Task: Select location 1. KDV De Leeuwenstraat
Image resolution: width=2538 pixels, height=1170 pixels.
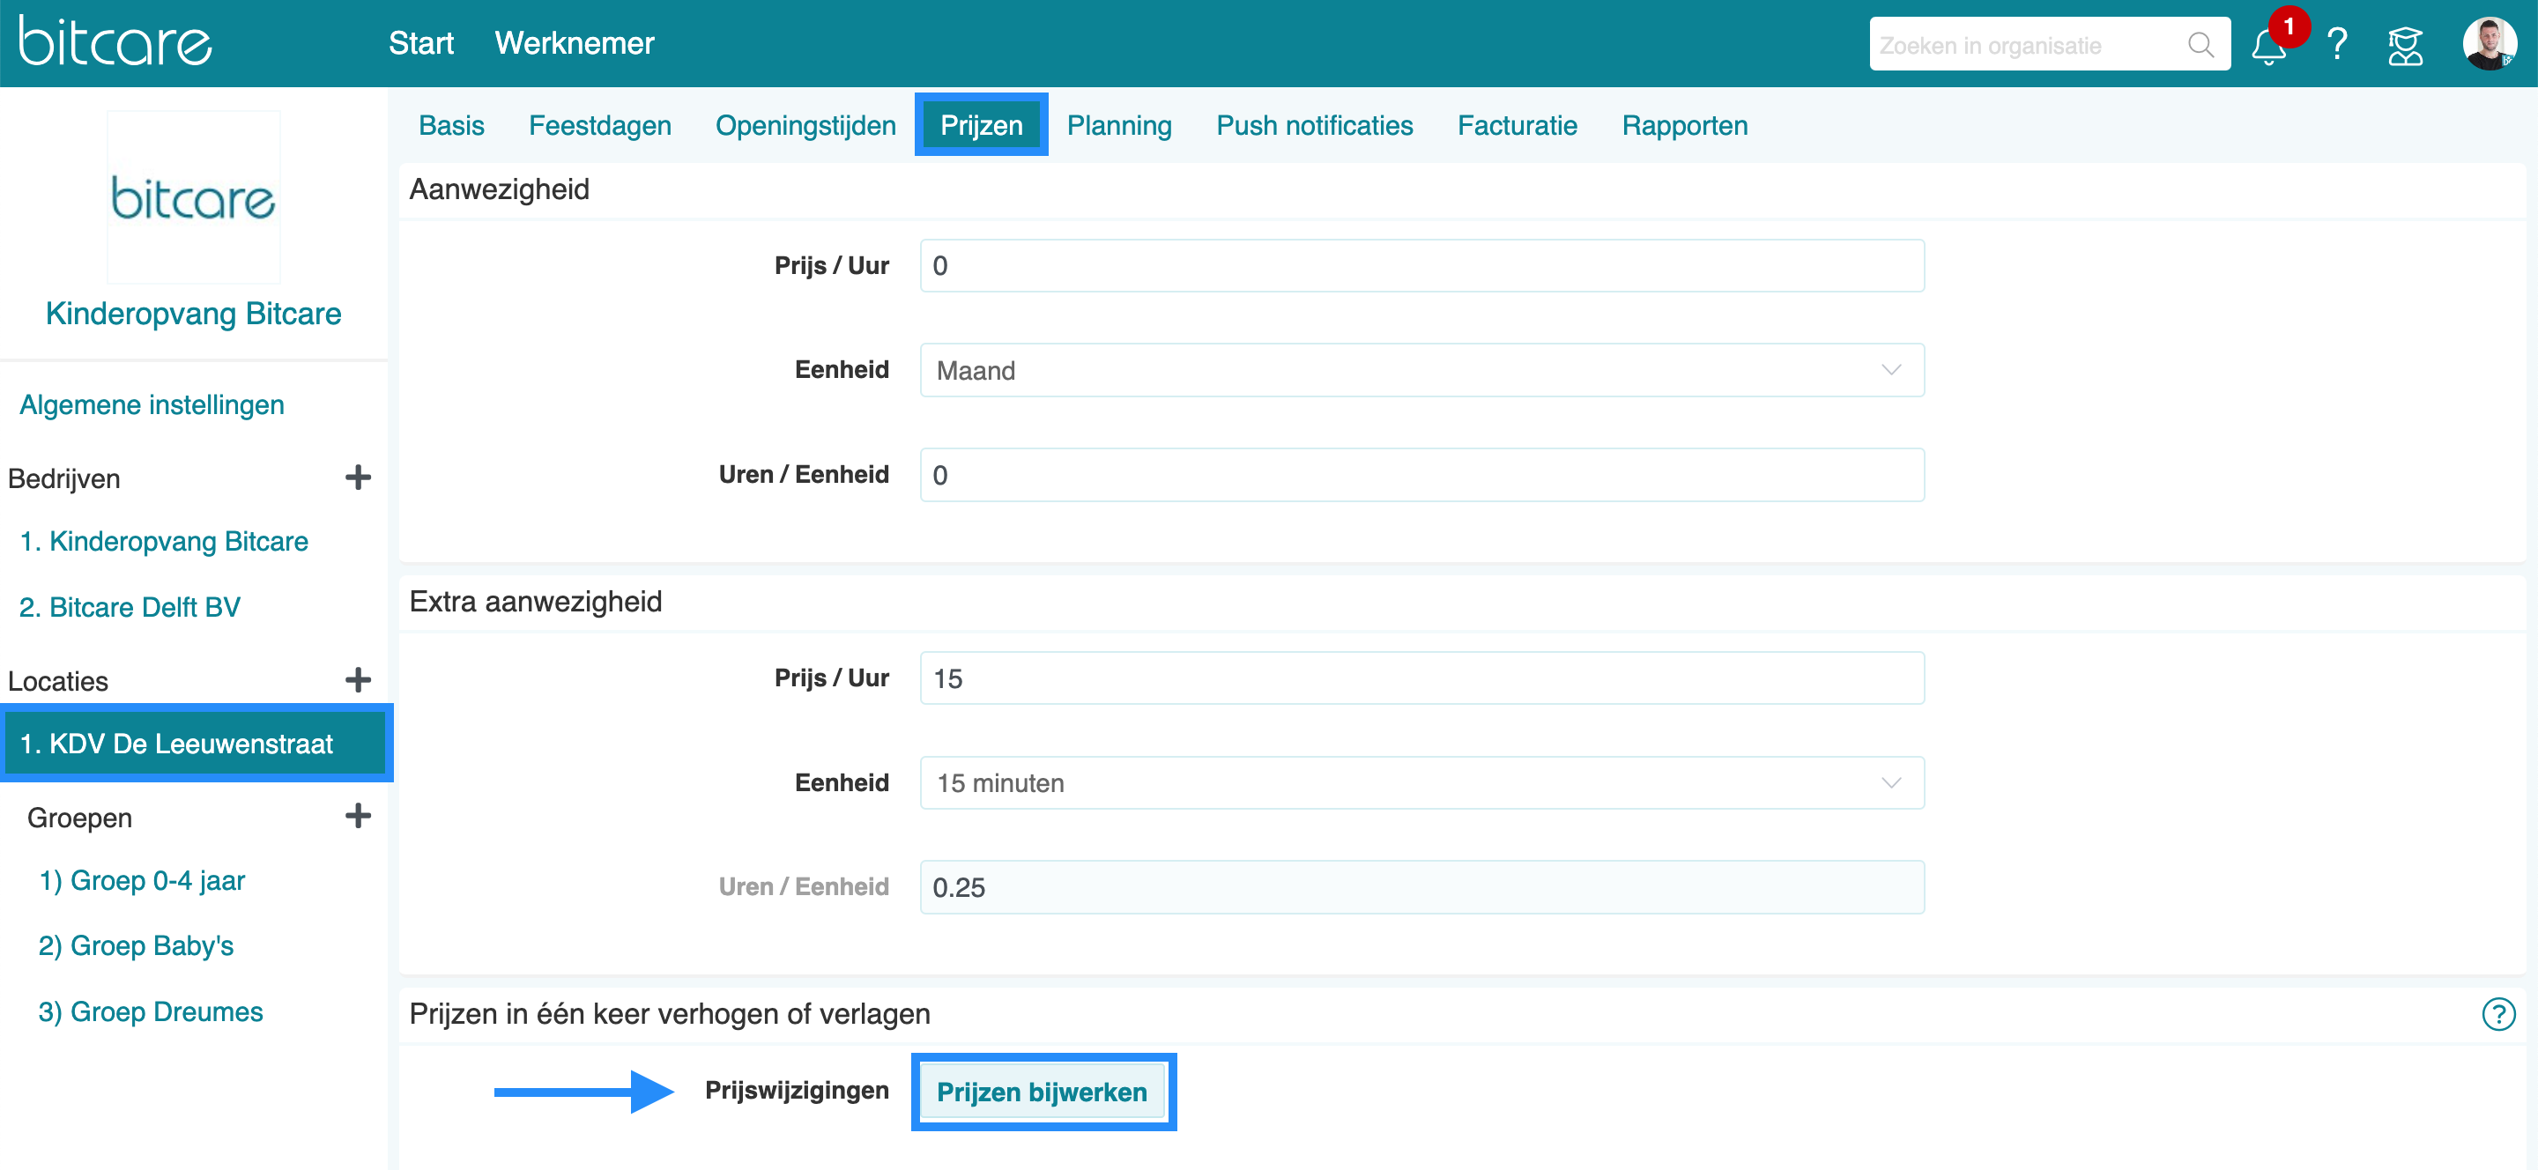Action: (195, 744)
